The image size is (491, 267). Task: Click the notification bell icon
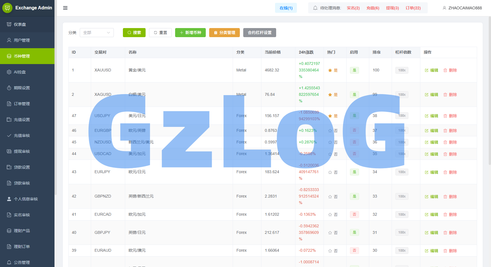tap(315, 8)
